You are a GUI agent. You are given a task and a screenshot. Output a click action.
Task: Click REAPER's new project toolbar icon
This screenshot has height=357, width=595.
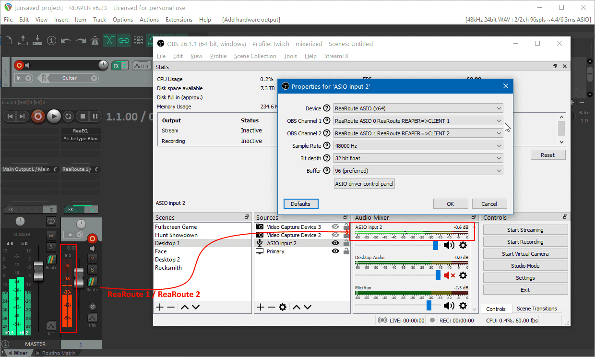9,40
